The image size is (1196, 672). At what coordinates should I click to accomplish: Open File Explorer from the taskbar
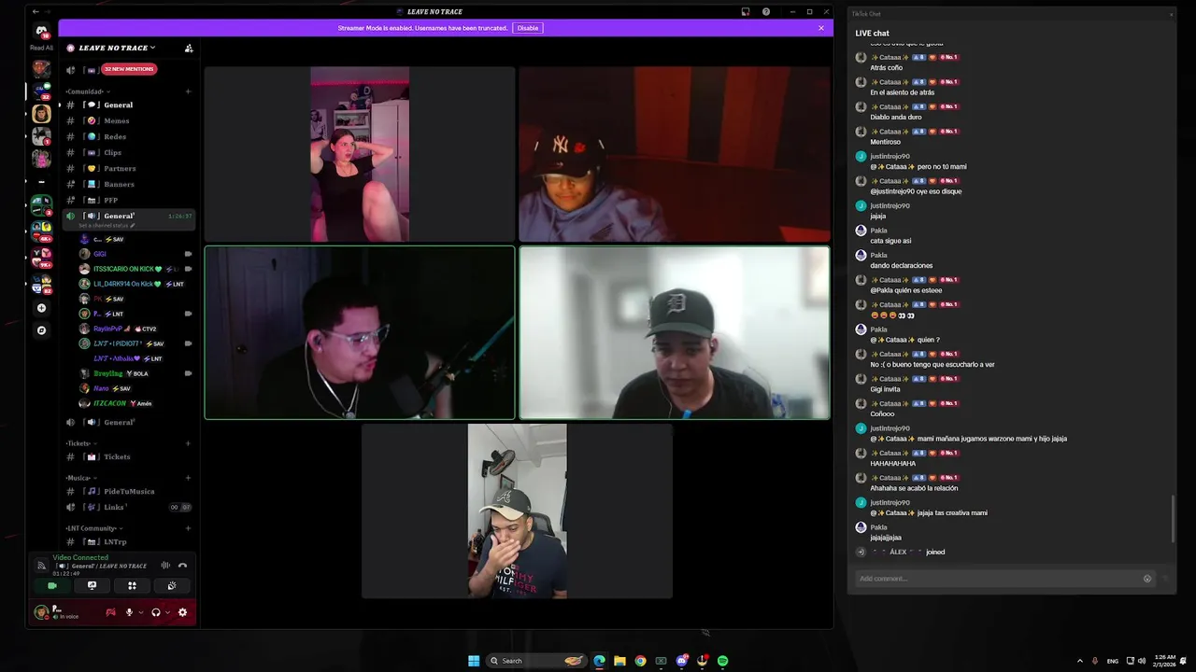(619, 661)
